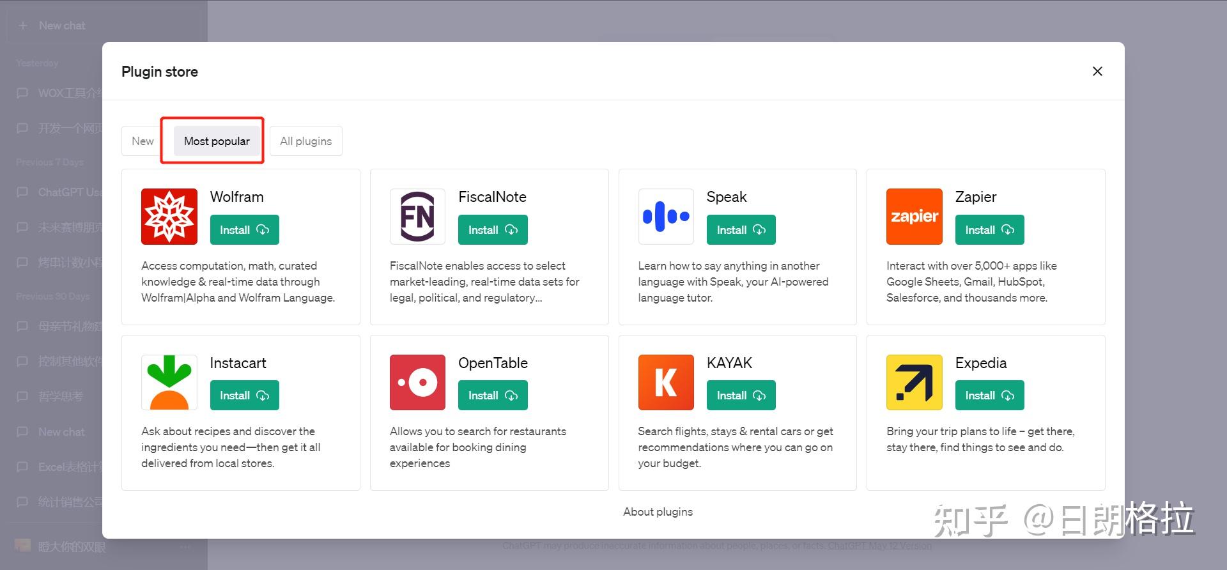Click the Instacart plugin title

238,363
